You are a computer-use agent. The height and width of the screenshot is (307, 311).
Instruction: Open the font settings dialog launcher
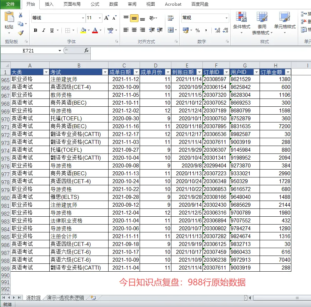coord(117,41)
